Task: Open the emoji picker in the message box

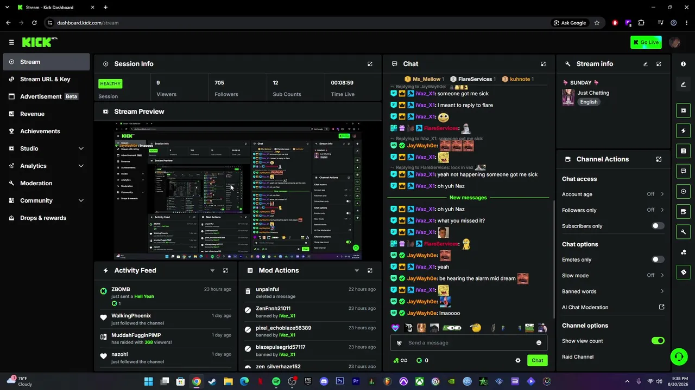Action: tap(539, 343)
